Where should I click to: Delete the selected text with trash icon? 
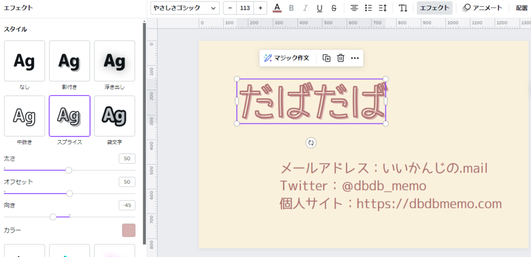click(x=341, y=58)
